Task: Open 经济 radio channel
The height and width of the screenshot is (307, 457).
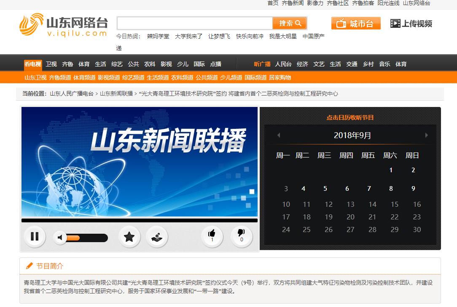Action: pos(302,64)
